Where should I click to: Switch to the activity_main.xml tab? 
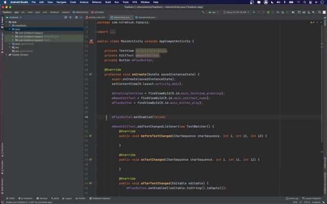tap(97, 17)
